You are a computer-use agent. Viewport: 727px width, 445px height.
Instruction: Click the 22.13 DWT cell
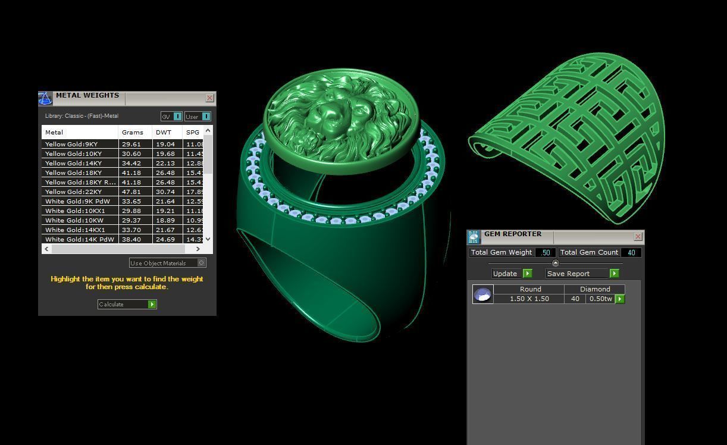[x=168, y=163]
